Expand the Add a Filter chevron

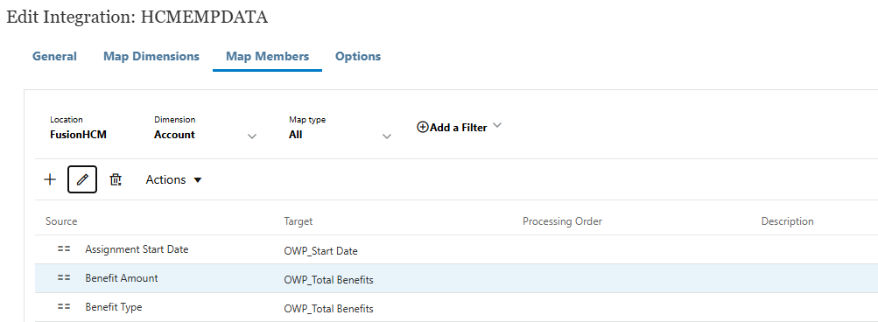point(496,125)
